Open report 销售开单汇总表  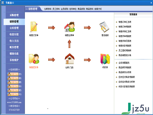[125, 32]
